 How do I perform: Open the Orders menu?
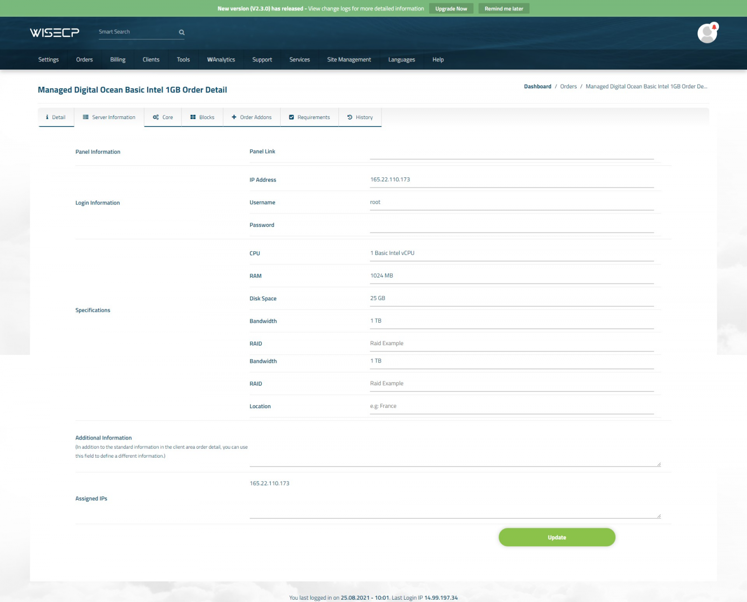(85, 60)
